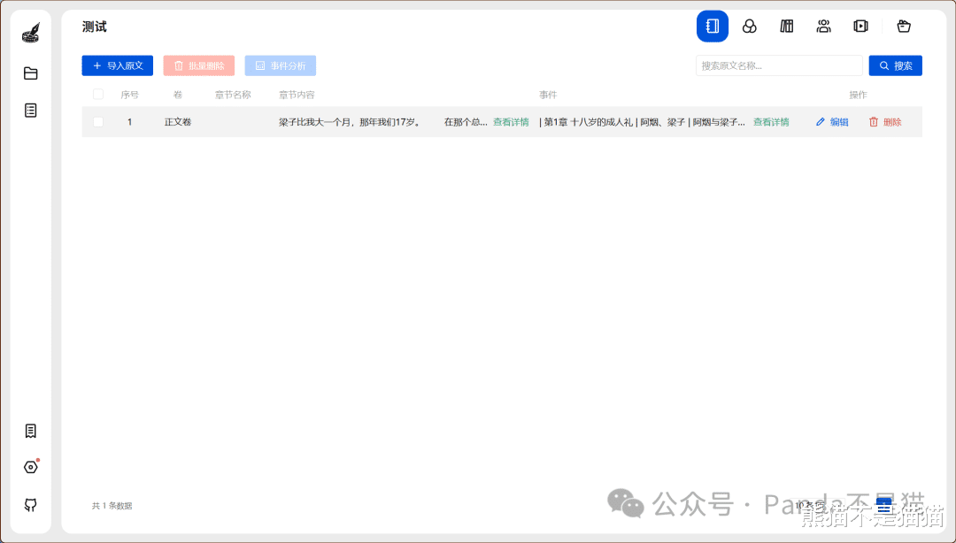Click the blue 搜索 button
Screen dimensions: 956x543
[895, 65]
